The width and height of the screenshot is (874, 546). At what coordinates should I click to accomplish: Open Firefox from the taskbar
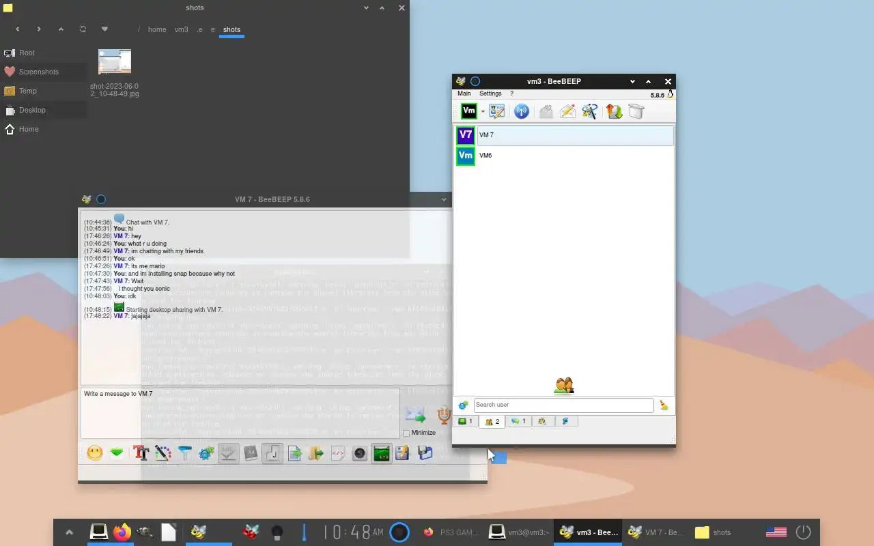pos(122,532)
